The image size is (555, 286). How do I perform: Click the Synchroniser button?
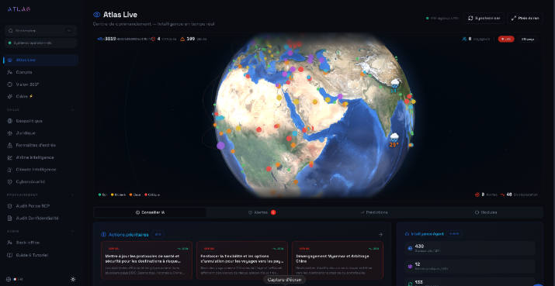pyautogui.click(x=484, y=18)
